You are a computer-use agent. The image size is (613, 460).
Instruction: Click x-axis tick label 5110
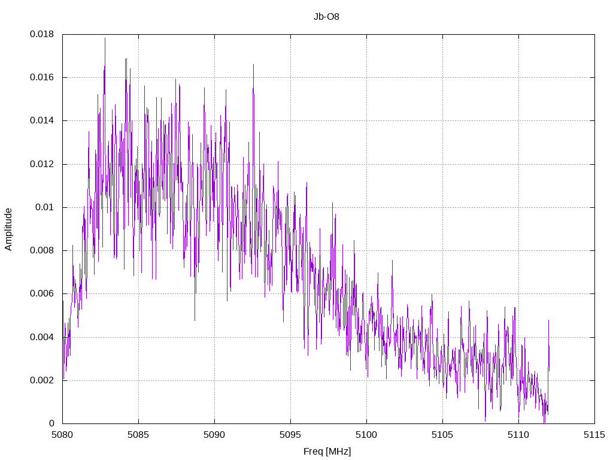(519, 435)
